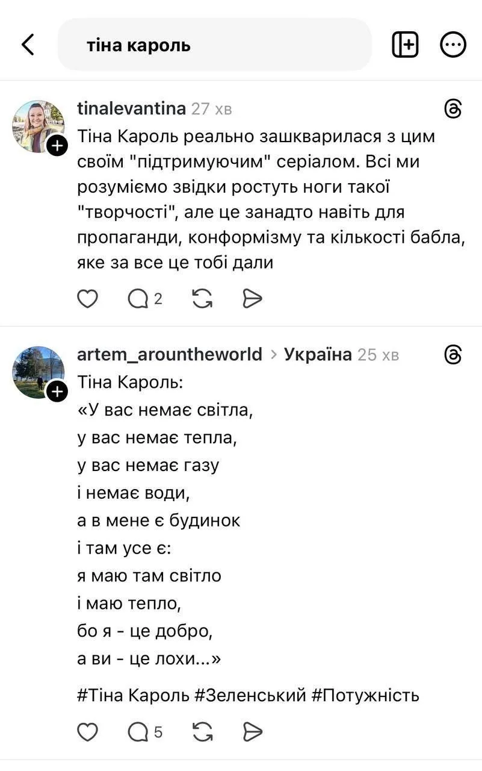
Task: Like the artem_aroundtheworld post
Action: coord(88,732)
